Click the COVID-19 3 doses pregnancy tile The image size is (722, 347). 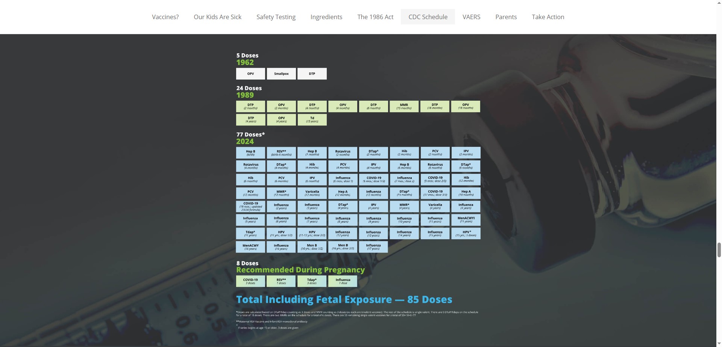(250, 281)
